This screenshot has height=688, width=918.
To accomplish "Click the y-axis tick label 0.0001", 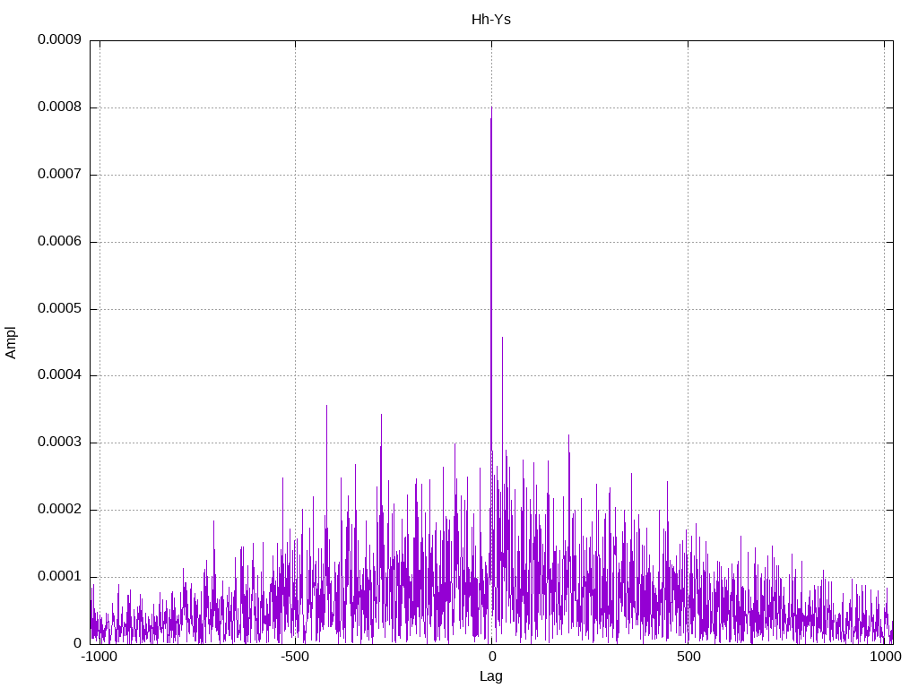I will [x=60, y=576].
